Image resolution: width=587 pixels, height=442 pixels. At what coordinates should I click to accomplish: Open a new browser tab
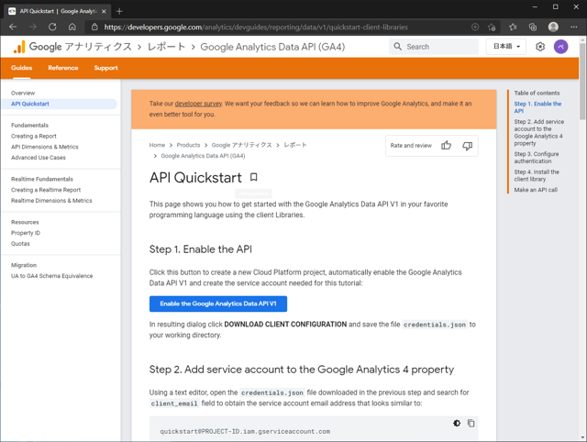click(x=119, y=11)
